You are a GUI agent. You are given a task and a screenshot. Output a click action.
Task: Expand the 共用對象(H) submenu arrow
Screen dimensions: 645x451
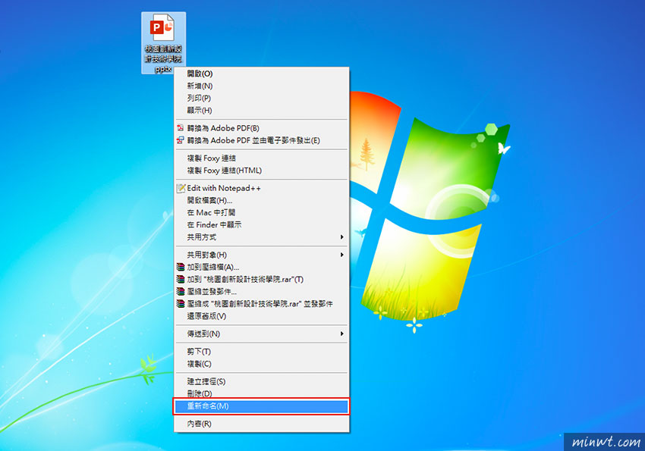(341, 255)
